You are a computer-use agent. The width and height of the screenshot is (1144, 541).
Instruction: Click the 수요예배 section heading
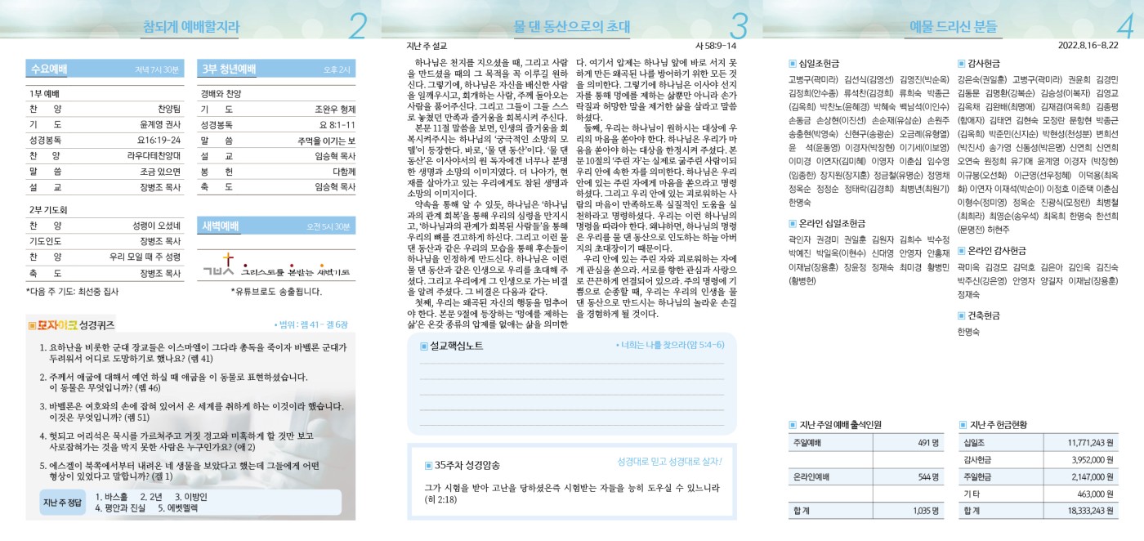[x=48, y=69]
